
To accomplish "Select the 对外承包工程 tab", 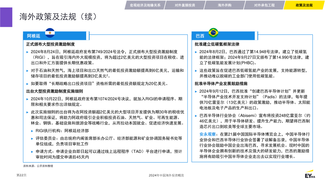I will click(x=264, y=5).
